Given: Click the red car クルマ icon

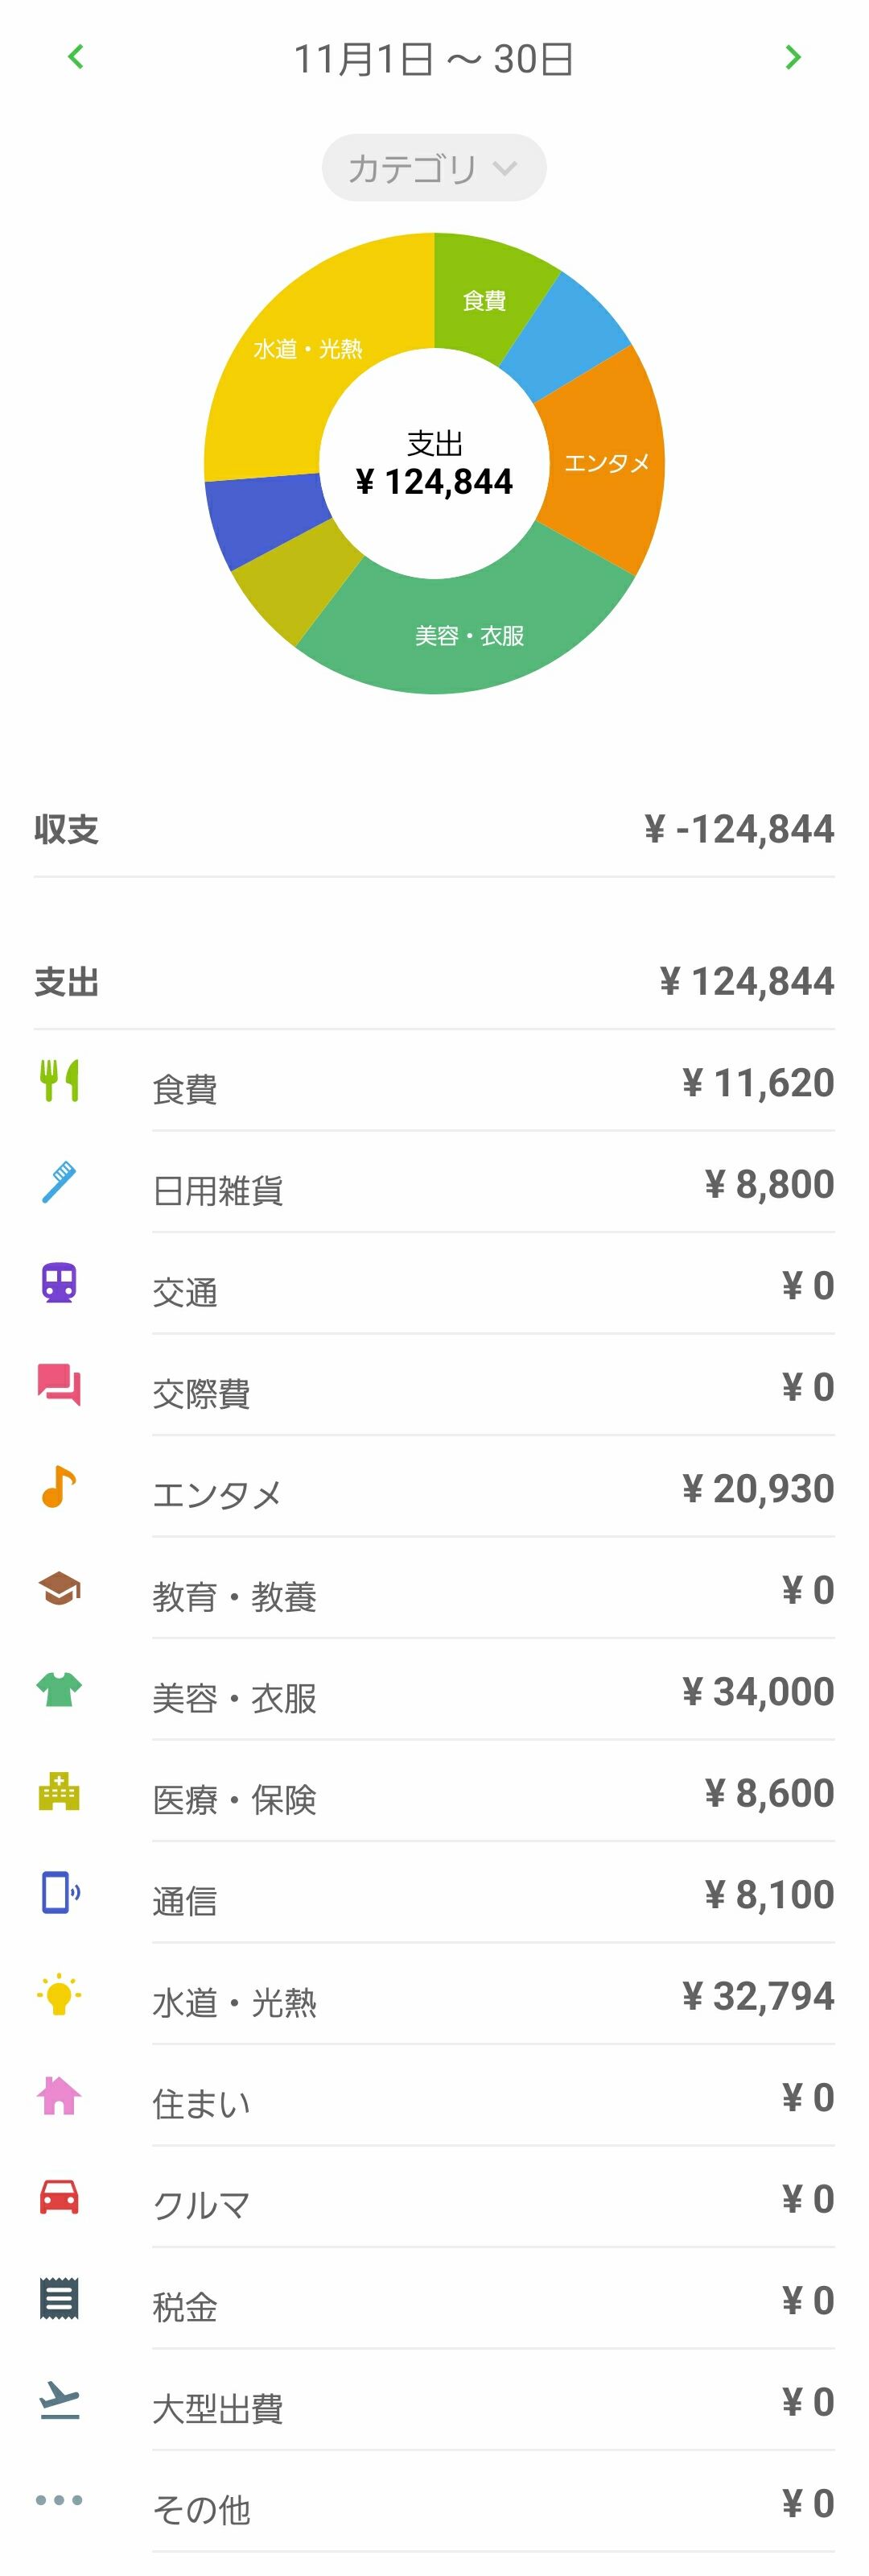Looking at the screenshot, I should point(59,2197).
